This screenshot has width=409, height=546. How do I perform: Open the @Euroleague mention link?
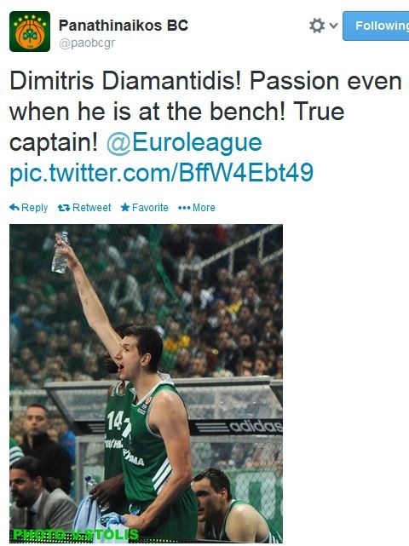coord(184,143)
